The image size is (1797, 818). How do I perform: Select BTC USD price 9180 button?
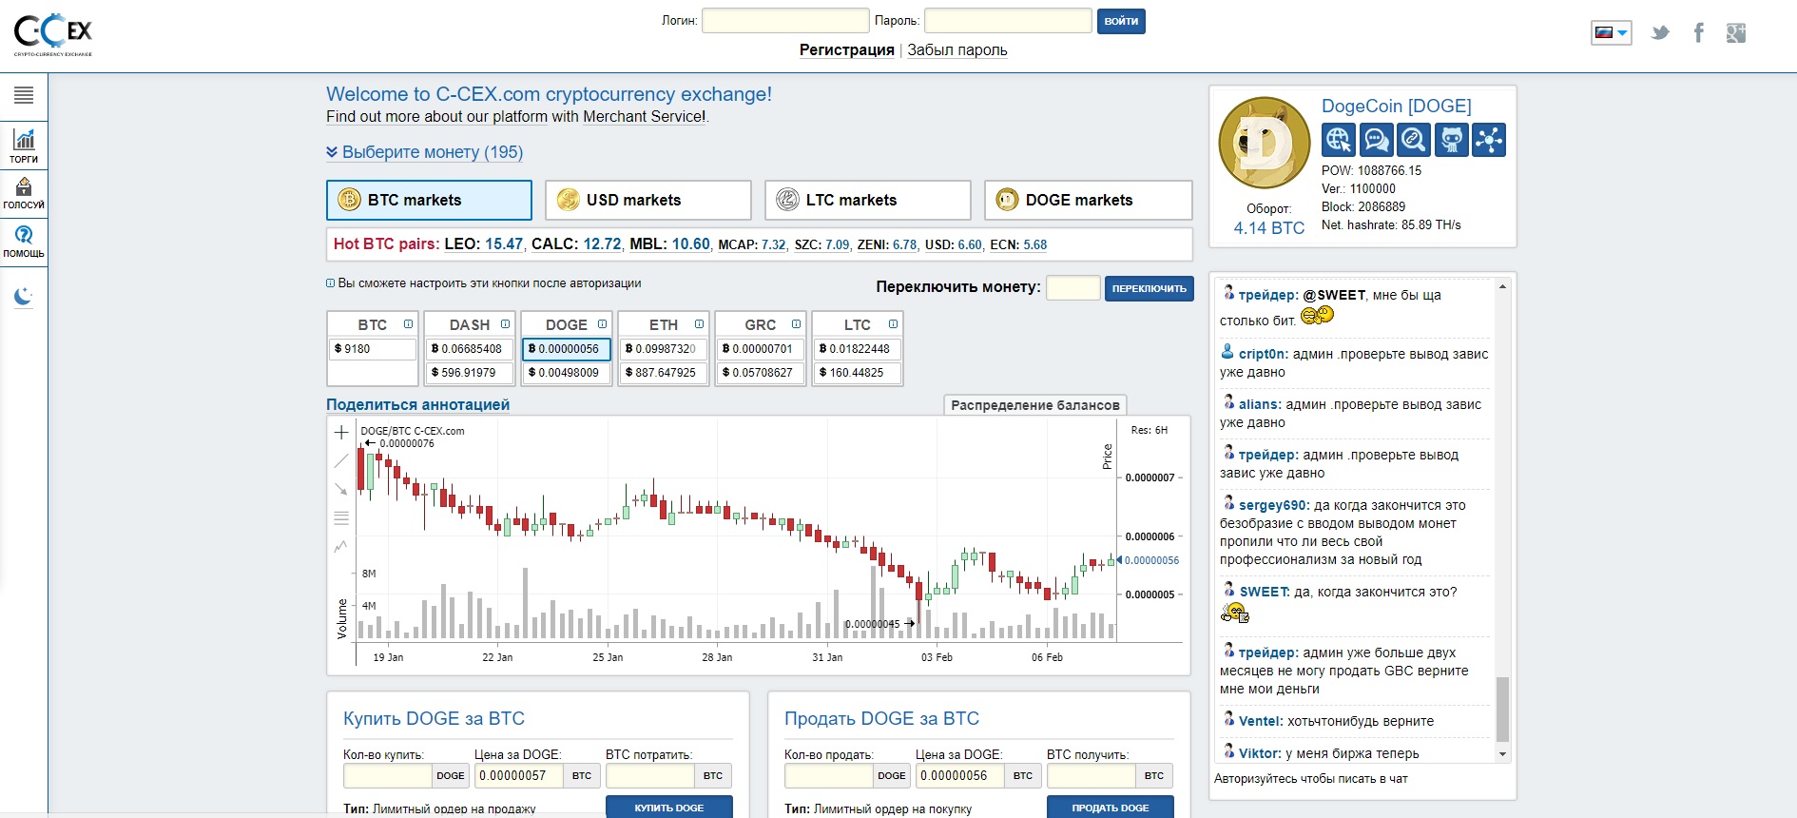coord(373,349)
